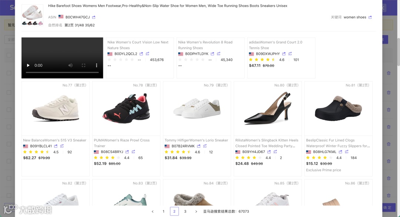
Task: Click the video progress seek bar
Action: [62, 73]
